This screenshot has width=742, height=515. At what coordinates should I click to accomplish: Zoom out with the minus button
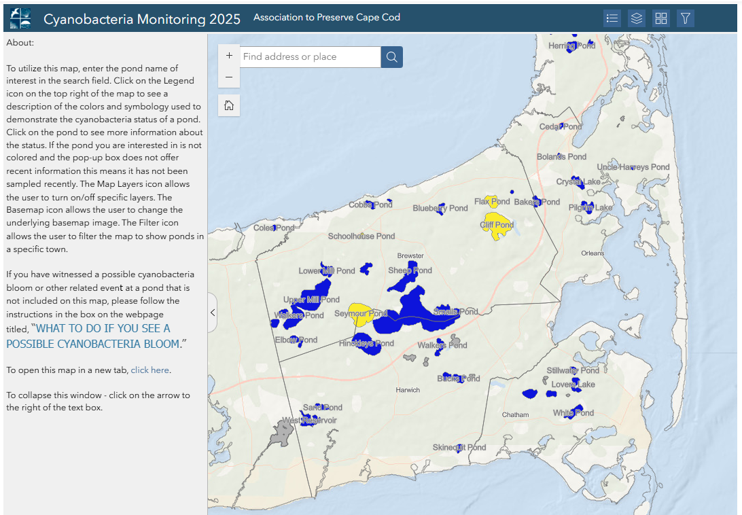229,77
